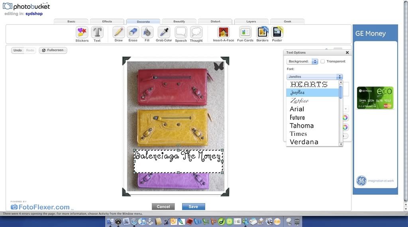Select the Balenciaga The Money text box
The image size is (408, 227).
point(178,161)
